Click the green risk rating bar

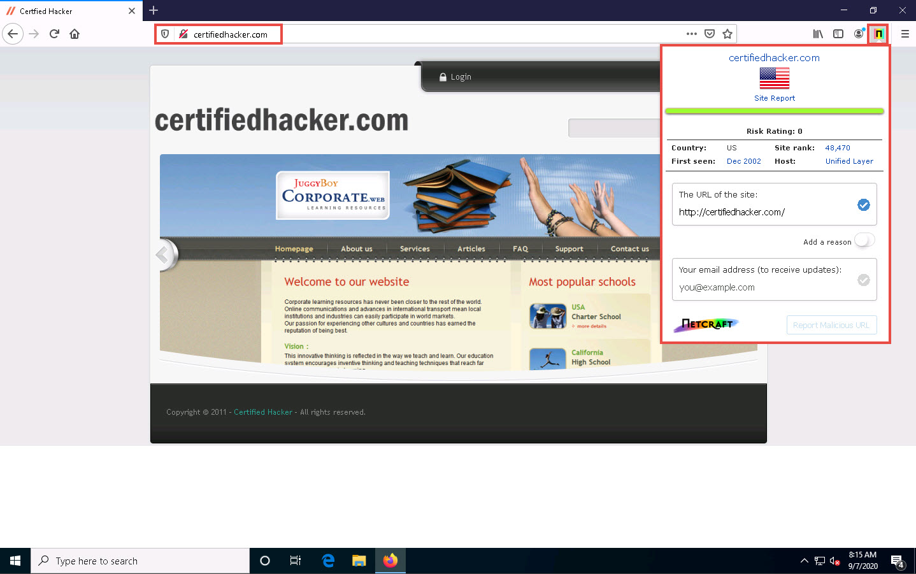click(775, 111)
